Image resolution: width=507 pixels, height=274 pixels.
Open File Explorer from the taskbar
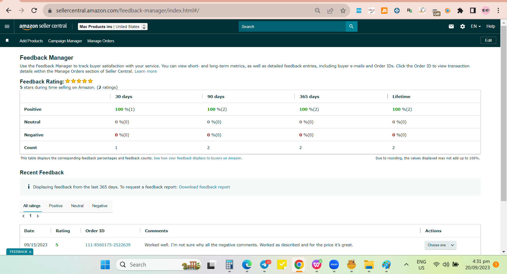[369, 264]
